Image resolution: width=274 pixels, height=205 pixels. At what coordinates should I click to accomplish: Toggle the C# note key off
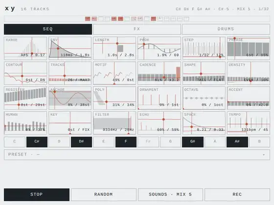[37, 142]
